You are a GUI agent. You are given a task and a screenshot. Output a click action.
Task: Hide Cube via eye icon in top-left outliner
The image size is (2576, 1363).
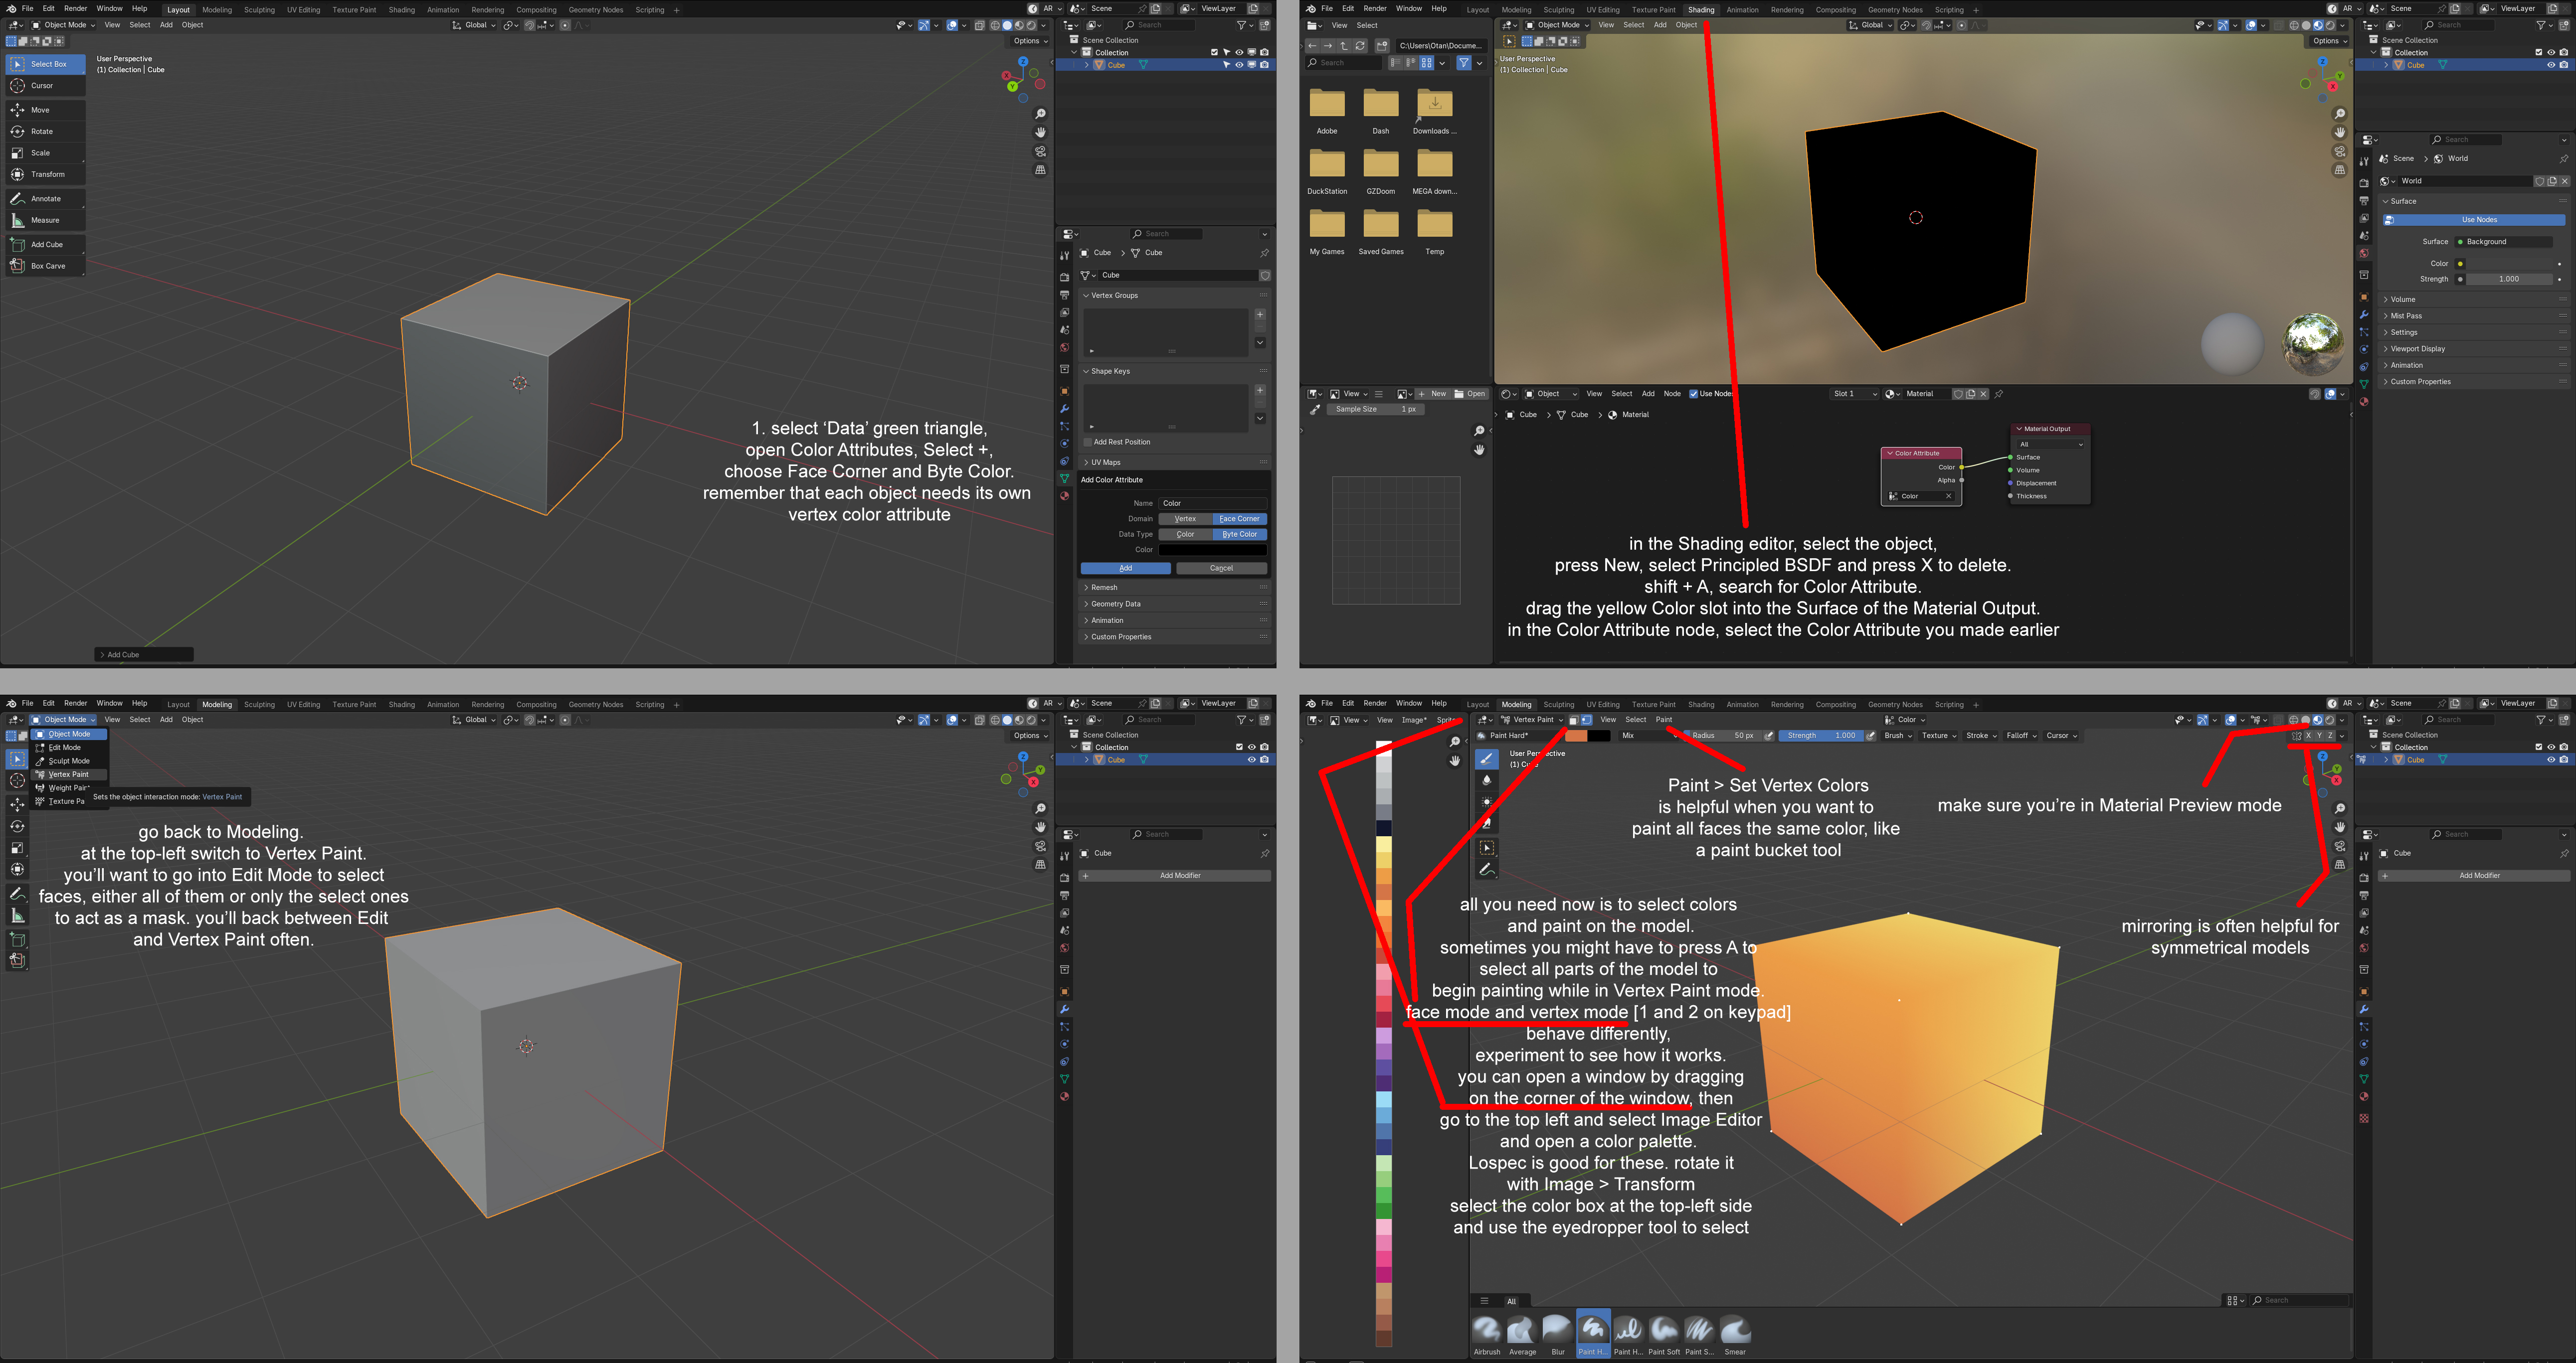(x=1239, y=65)
